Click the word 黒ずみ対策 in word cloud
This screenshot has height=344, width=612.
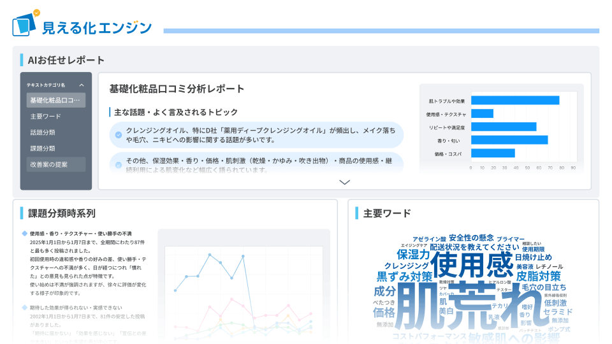click(x=404, y=276)
